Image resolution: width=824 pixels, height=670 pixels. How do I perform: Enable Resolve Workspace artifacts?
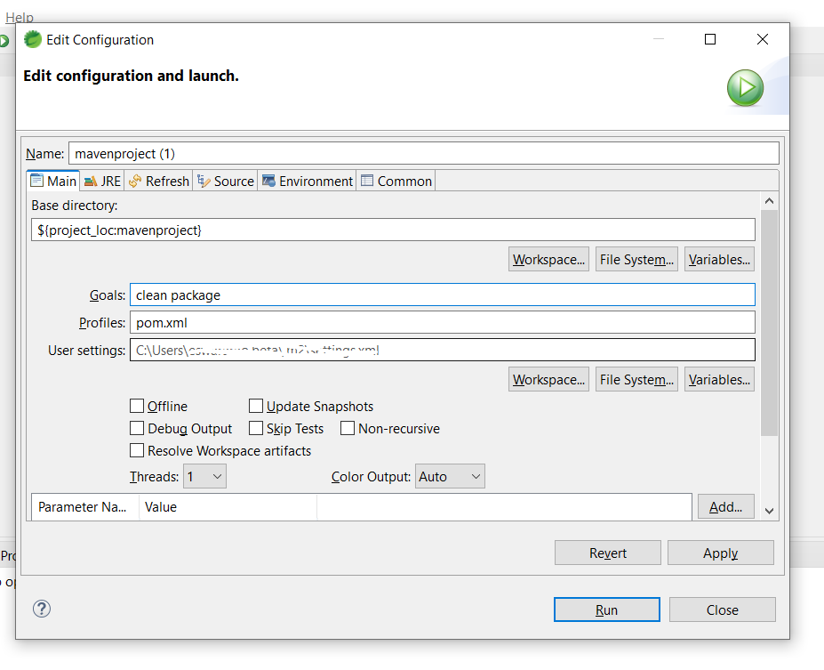click(x=137, y=451)
